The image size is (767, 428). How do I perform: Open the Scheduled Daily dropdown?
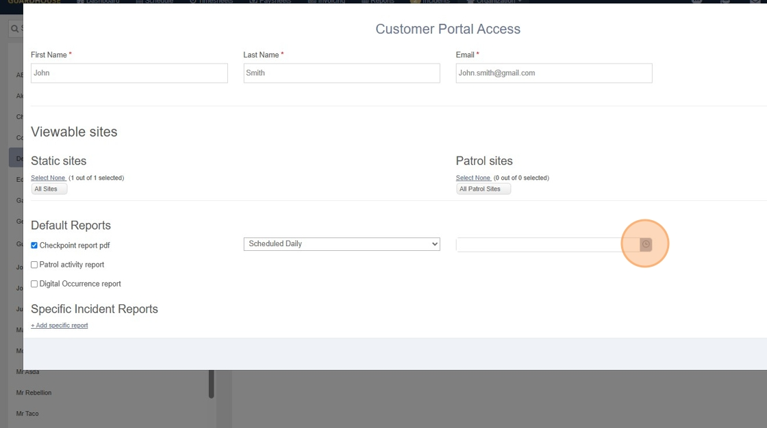pyautogui.click(x=342, y=244)
